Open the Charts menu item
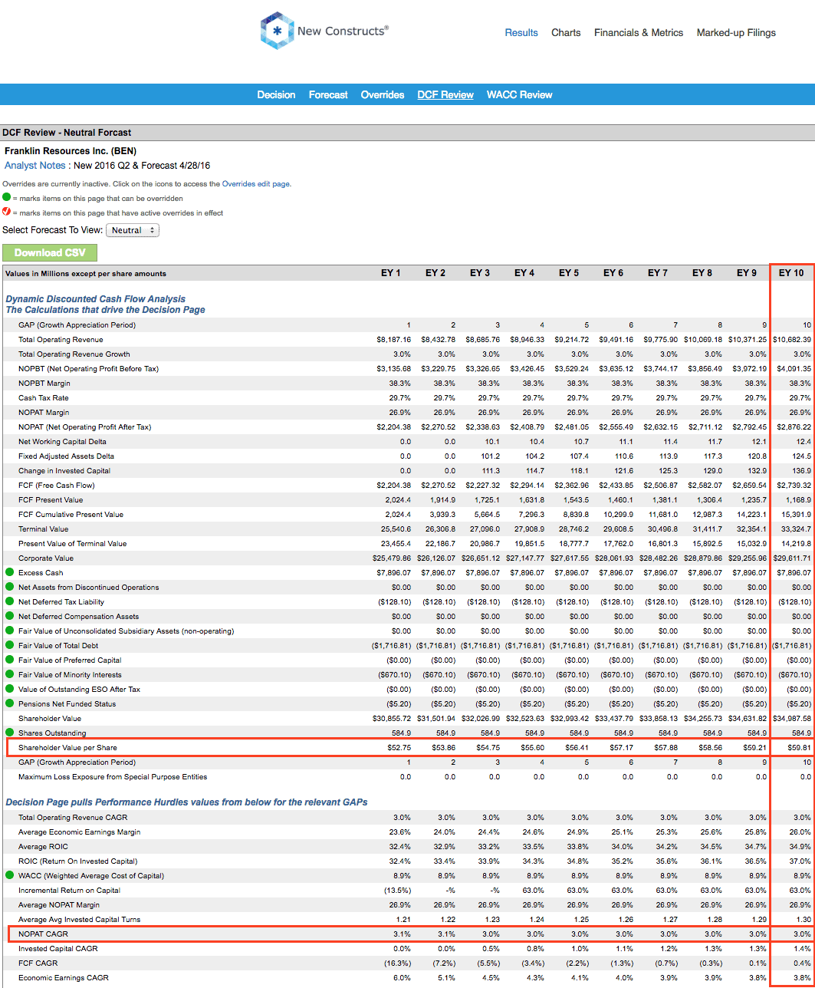 (566, 33)
